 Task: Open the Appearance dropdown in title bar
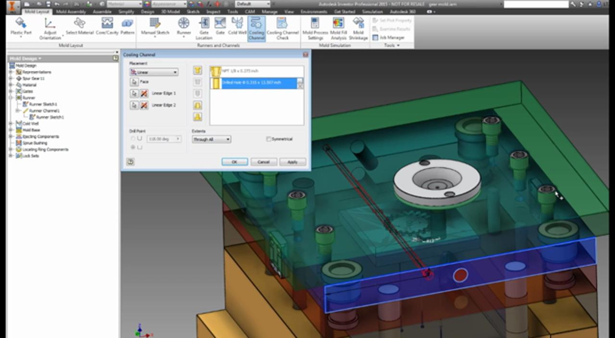(x=168, y=4)
